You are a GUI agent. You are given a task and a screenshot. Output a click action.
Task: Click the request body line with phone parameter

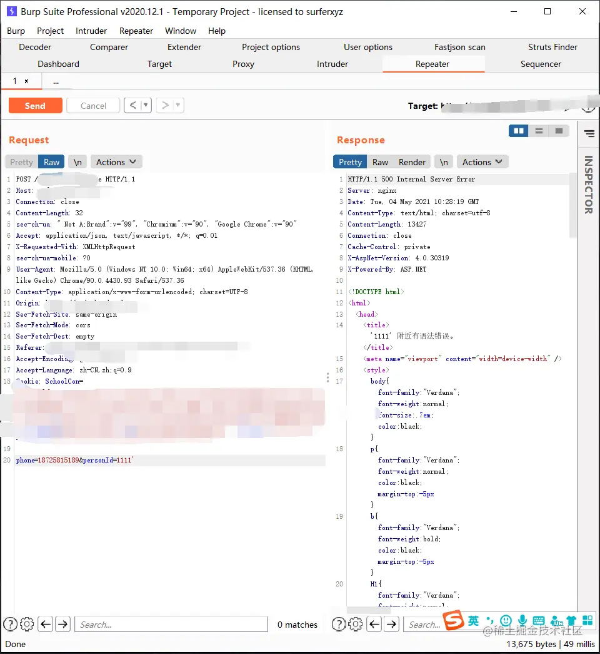coord(170,460)
